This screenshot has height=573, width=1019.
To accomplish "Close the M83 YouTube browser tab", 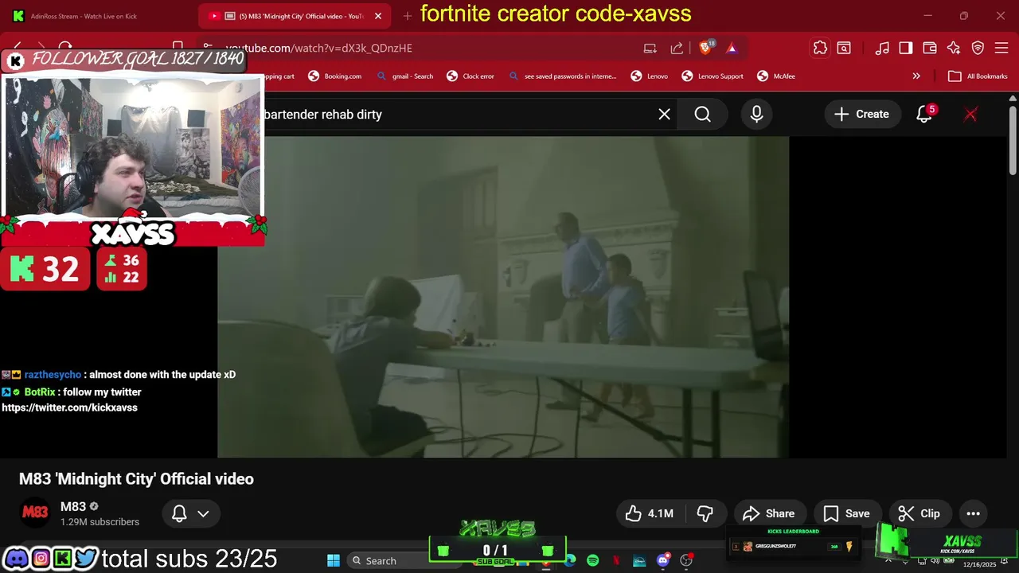I will click(378, 16).
